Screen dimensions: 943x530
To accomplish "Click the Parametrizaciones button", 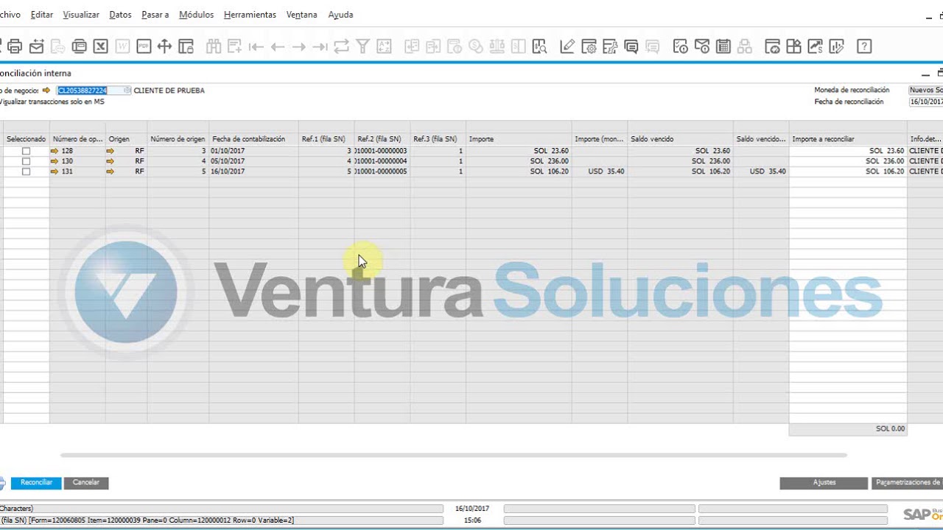I will (907, 483).
